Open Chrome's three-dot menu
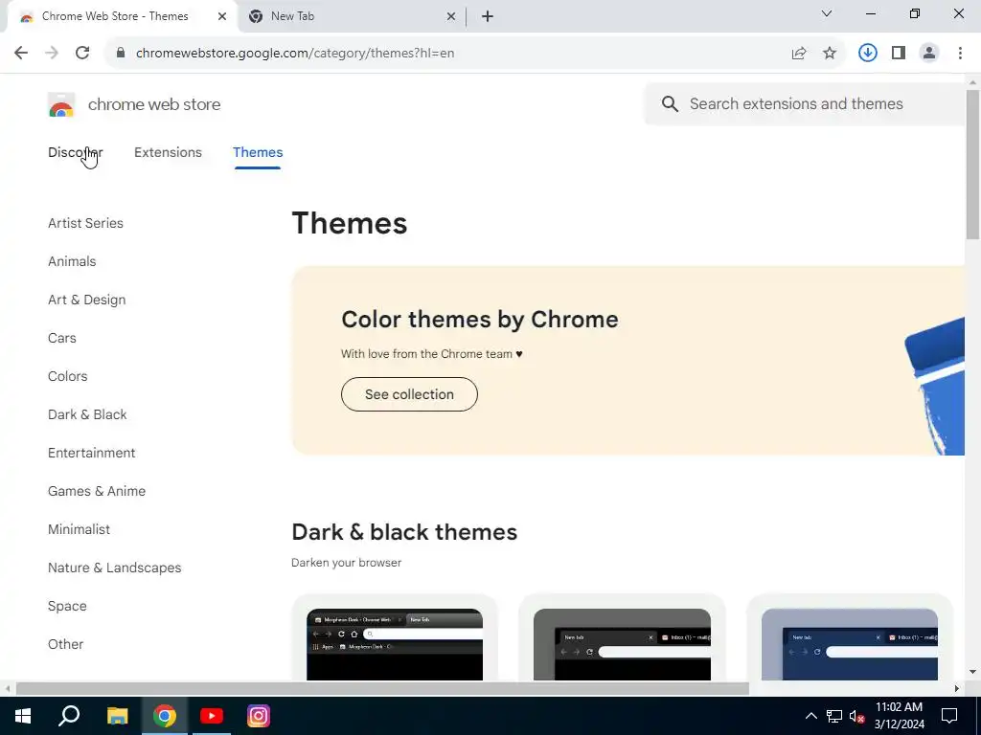The width and height of the screenshot is (981, 735). tap(960, 54)
